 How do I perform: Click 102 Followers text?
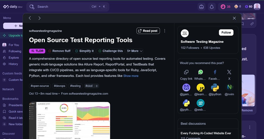coord(190,48)
